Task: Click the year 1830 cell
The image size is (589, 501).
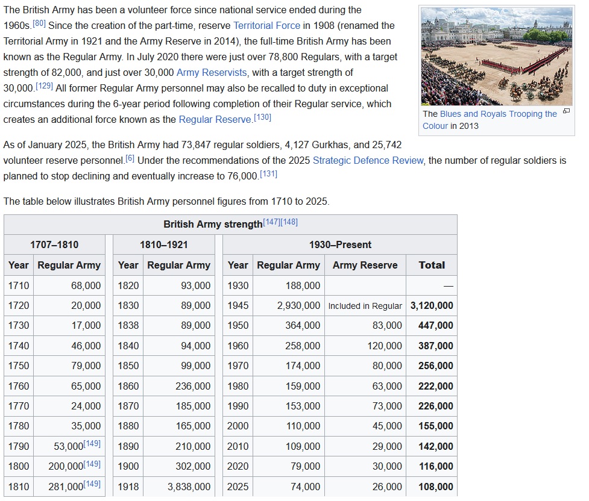Action: click(128, 305)
